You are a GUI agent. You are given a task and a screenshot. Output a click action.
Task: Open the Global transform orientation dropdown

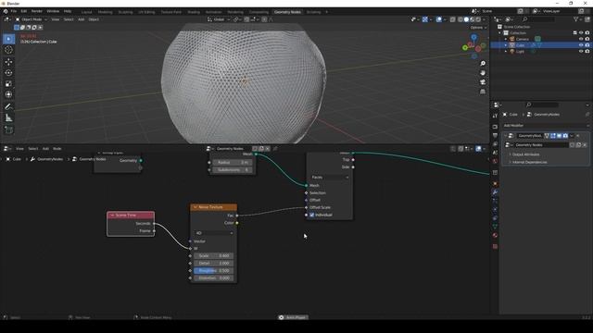(x=219, y=19)
